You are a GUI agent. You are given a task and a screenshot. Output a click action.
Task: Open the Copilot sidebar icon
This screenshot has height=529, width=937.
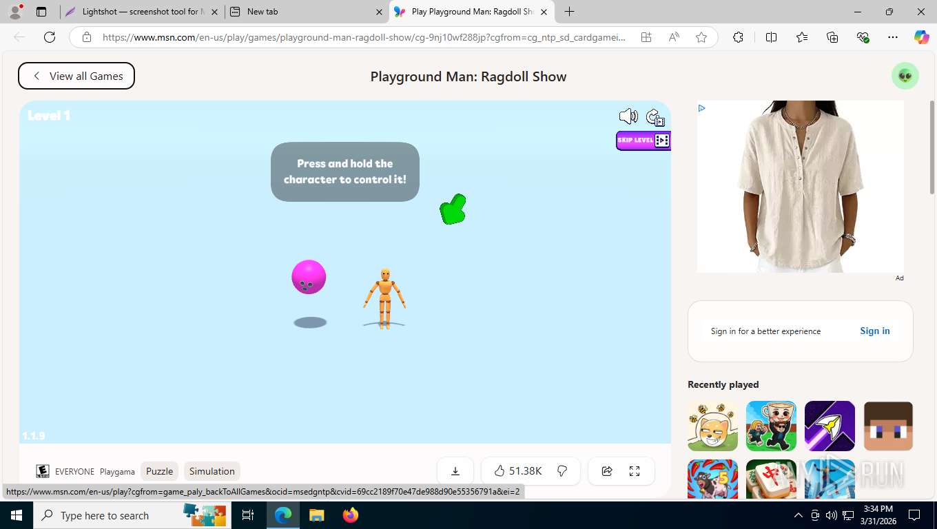click(x=922, y=37)
